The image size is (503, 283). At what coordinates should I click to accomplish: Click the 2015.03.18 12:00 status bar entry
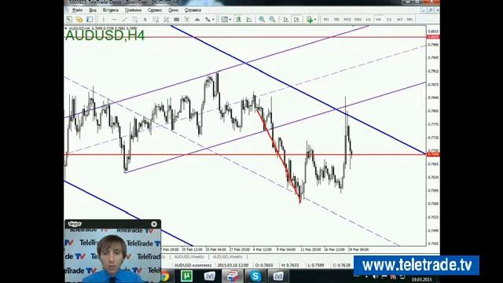point(233,266)
